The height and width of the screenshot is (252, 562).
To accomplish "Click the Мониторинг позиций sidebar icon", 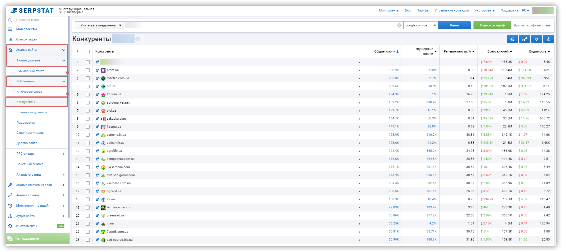I will (10, 206).
